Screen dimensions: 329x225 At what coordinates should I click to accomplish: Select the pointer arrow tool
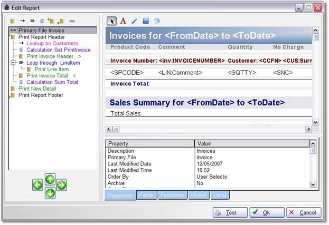tap(111, 21)
